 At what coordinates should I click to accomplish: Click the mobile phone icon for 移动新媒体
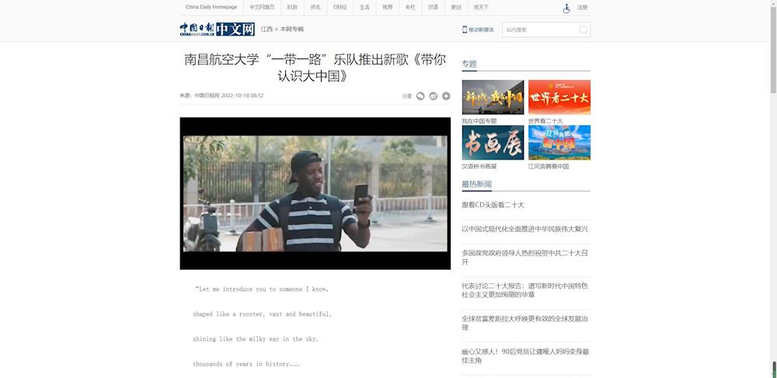click(465, 30)
